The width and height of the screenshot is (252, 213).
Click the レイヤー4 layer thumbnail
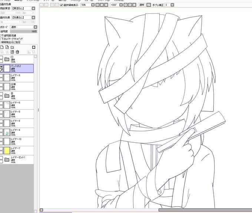(7, 132)
